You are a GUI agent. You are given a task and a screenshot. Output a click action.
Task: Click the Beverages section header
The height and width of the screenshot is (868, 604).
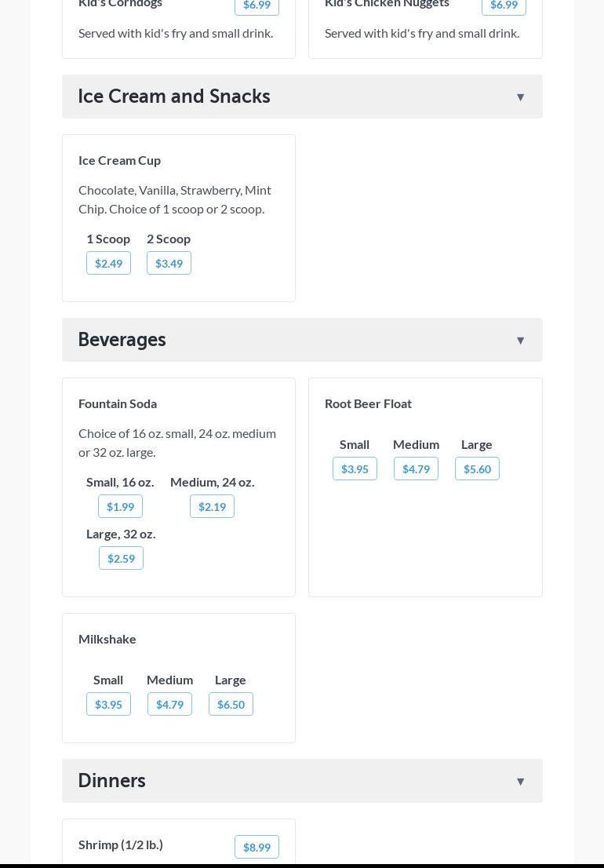(122, 340)
